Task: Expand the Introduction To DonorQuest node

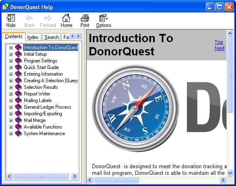Action: (x=11, y=48)
